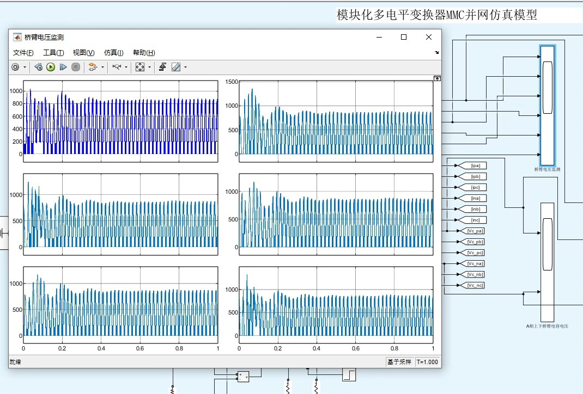Screen dimensions: 583x394
Task: Select the [Vc_nb] Goto block
Action: tap(472, 274)
